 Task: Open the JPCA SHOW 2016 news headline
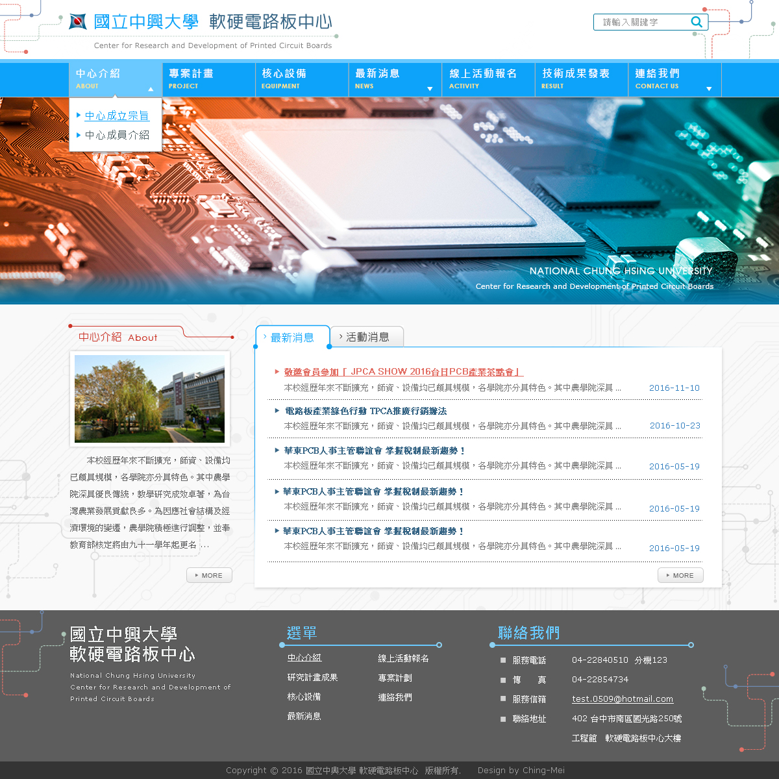[403, 372]
